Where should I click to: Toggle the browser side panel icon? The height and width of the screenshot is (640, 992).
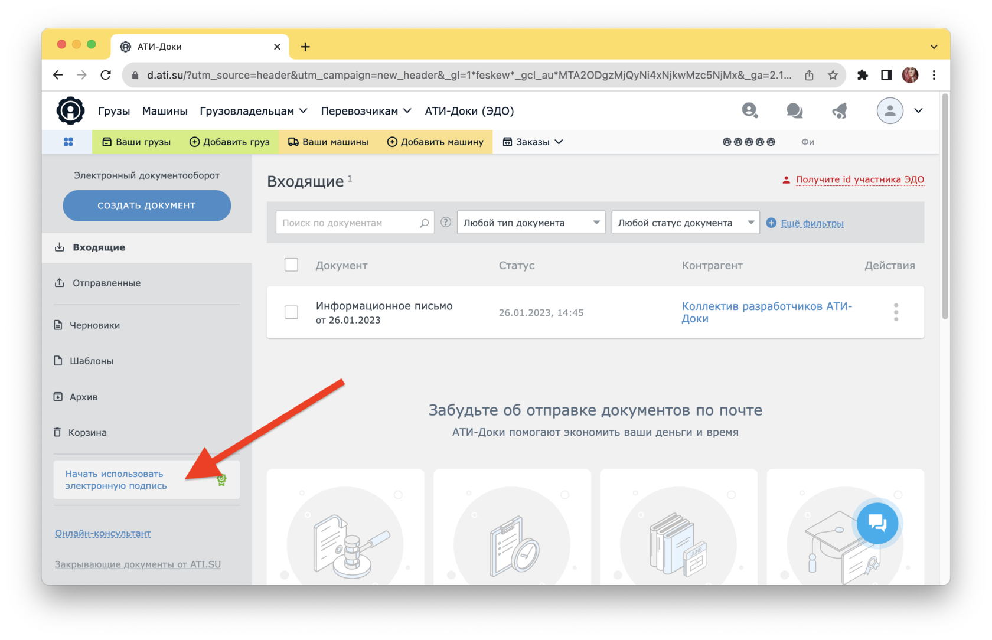click(x=886, y=75)
